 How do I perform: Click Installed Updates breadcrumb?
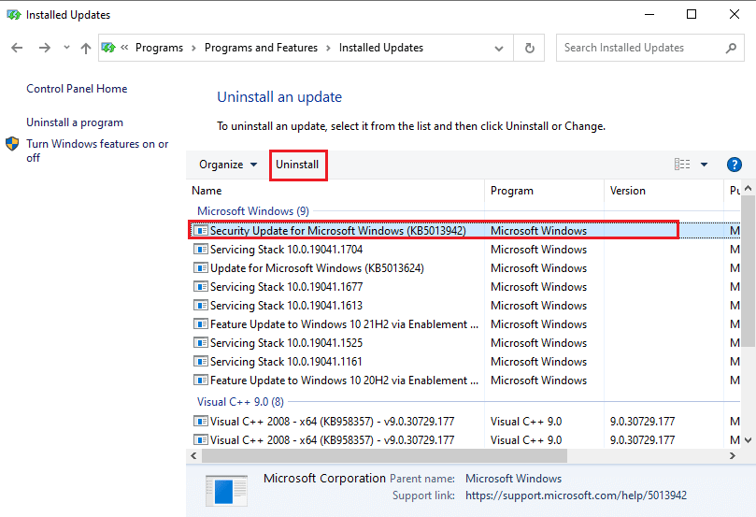pos(381,48)
